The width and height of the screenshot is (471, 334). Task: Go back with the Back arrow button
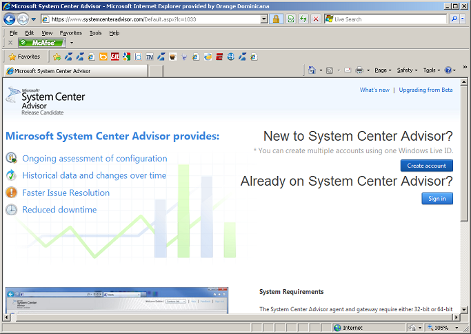pyautogui.click(x=10, y=19)
